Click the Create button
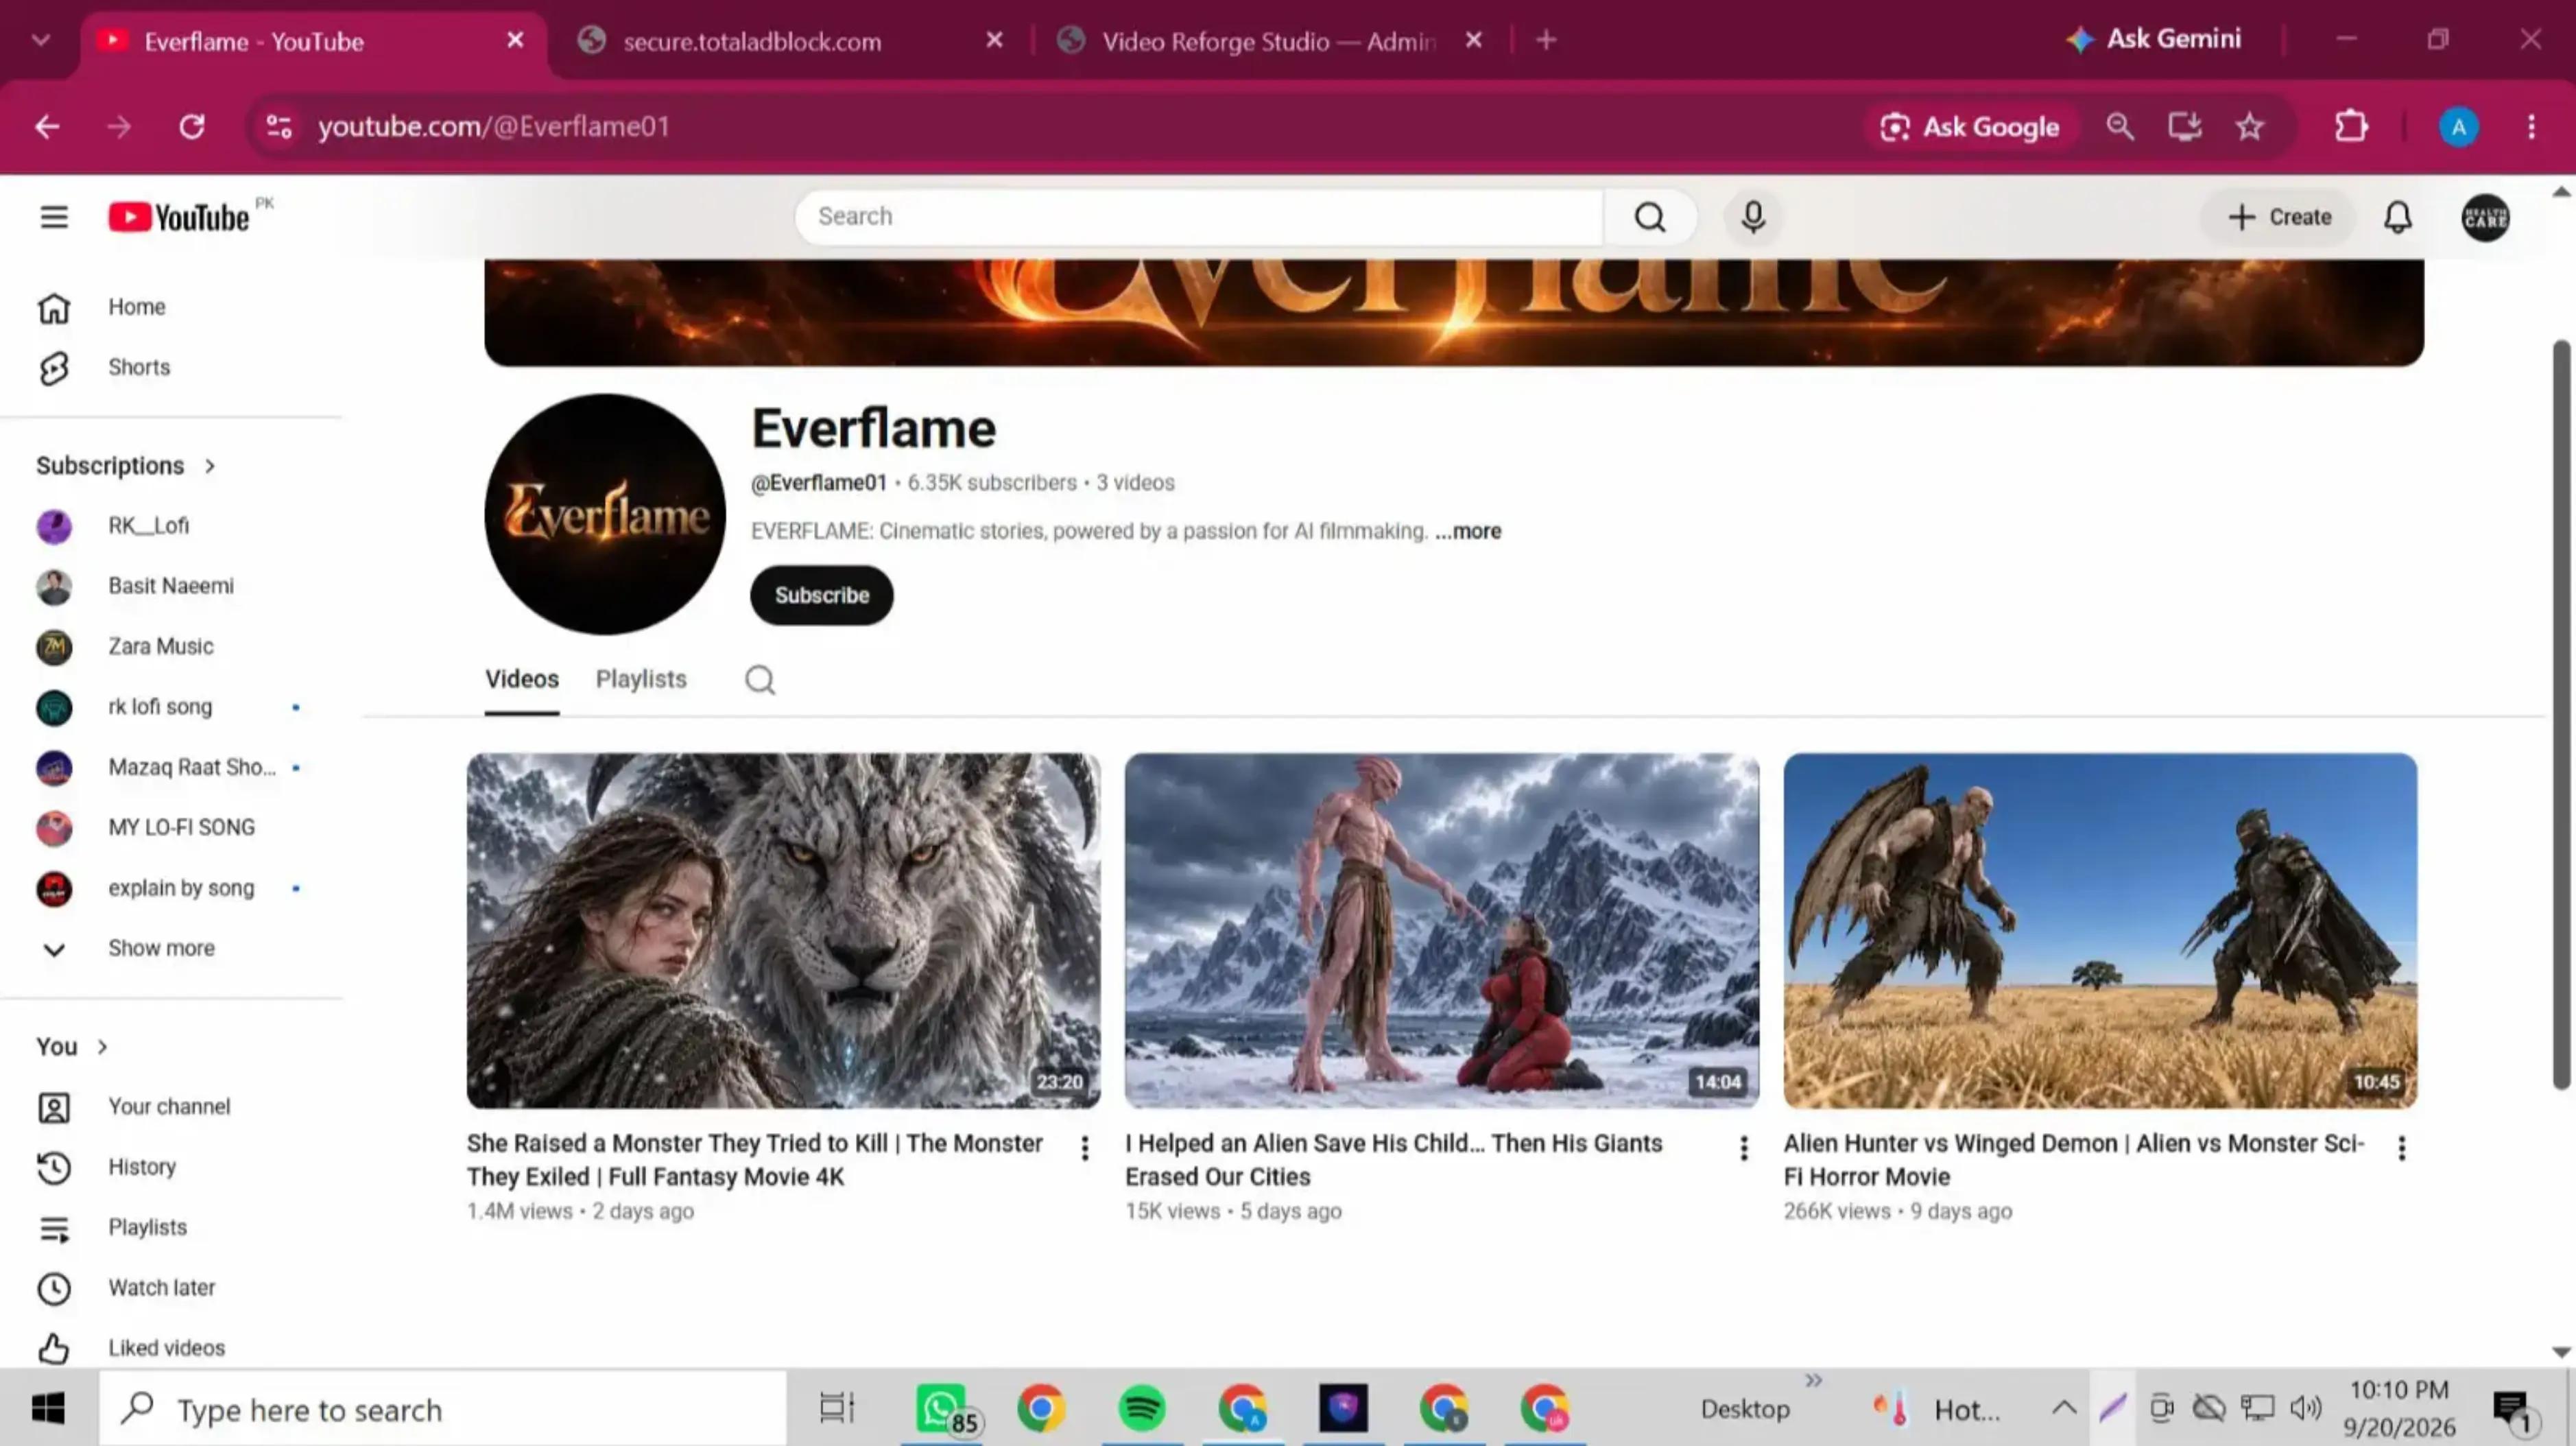Screen dimensions: 2576x1446 click(x=2279, y=217)
